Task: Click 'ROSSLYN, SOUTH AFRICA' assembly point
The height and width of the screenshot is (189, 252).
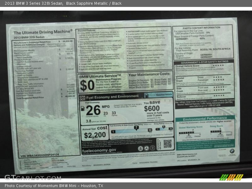Action: tap(215, 49)
